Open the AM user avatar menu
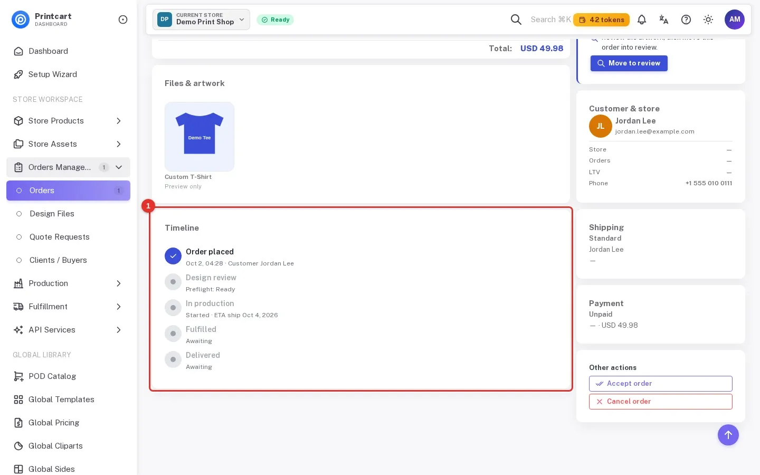The width and height of the screenshot is (760, 475). [735, 20]
